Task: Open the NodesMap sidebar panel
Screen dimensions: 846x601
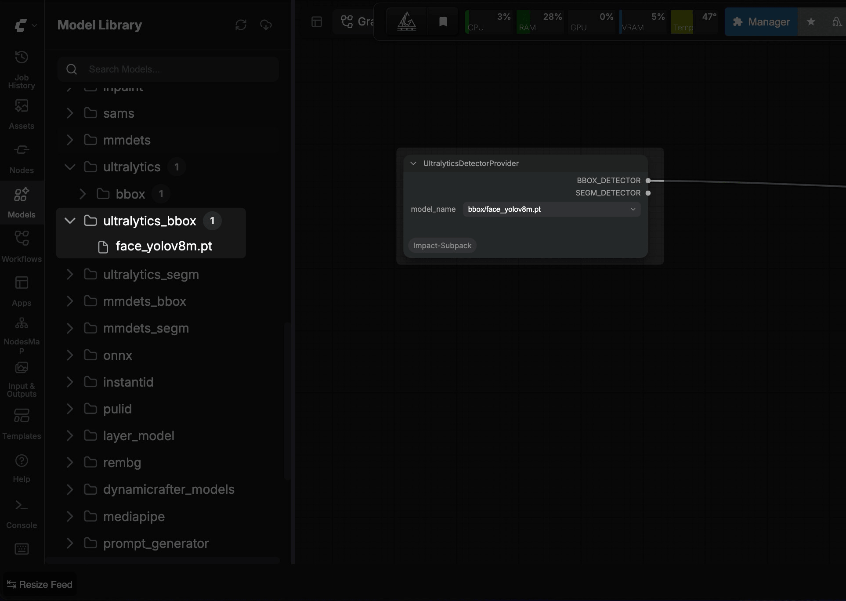Action: [22, 335]
